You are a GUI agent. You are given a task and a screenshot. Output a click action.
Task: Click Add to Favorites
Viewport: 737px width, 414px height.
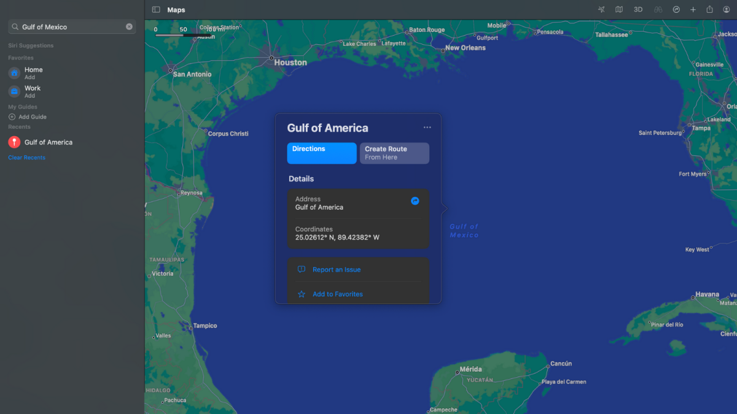[x=338, y=294]
